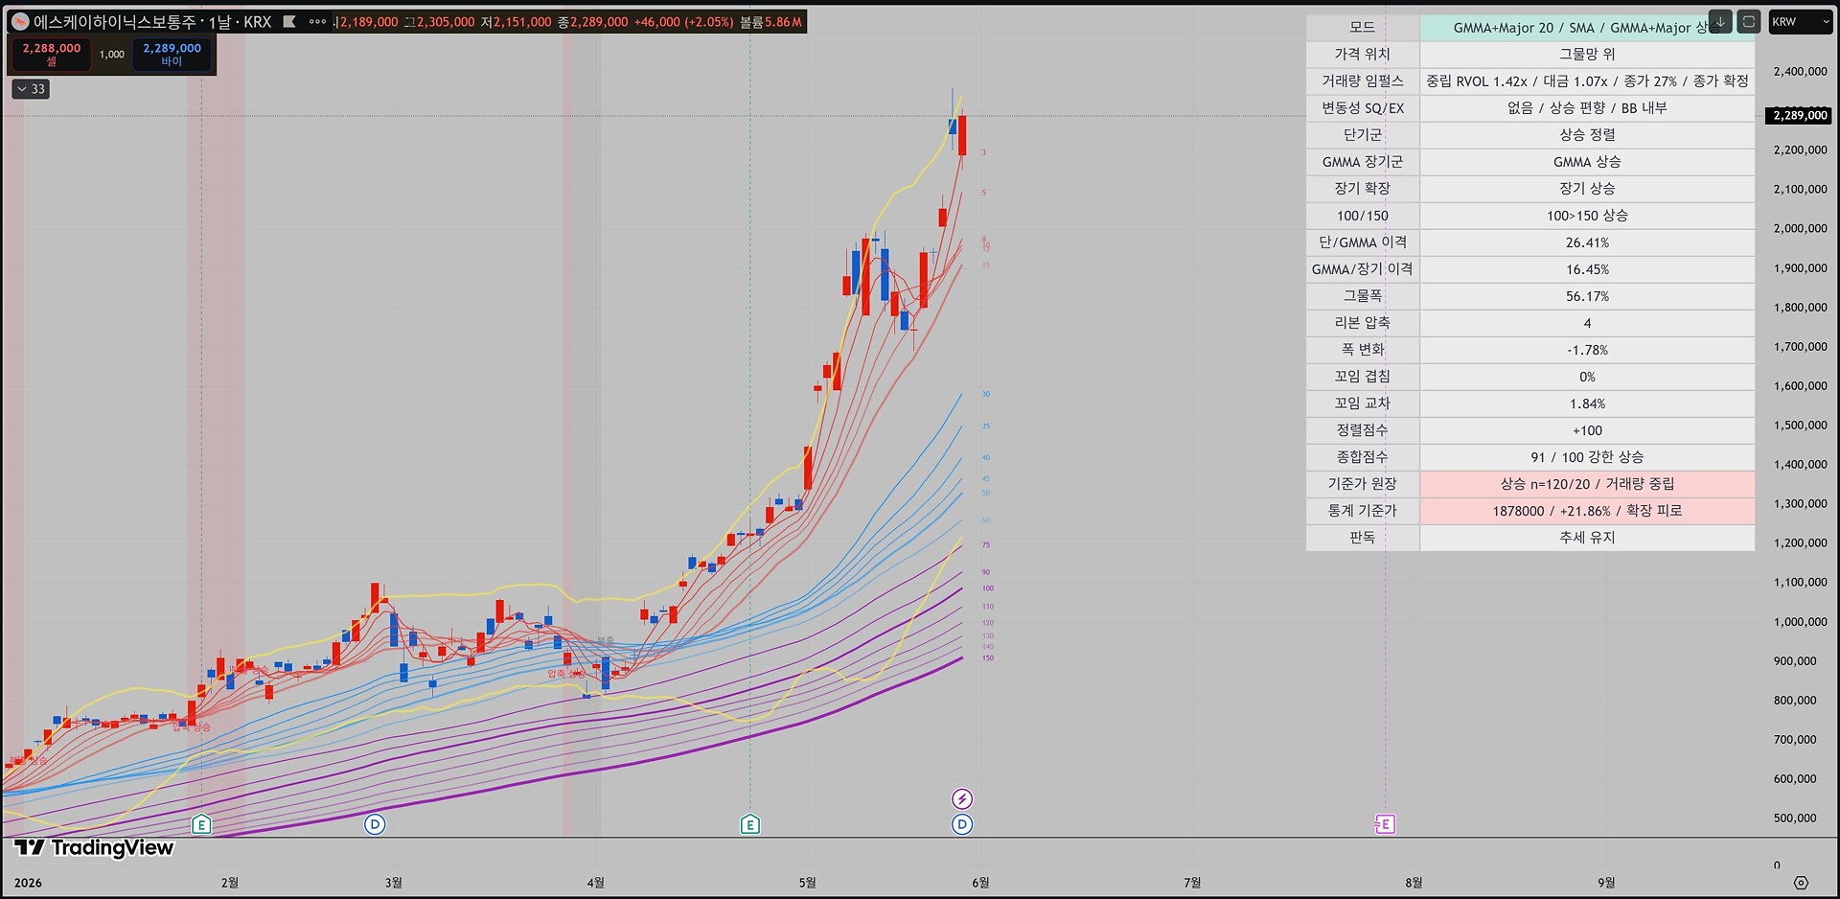Viewport: 1840px width, 899px height.
Task: Click the GMMA 상승 value cell
Action: coord(1587,162)
